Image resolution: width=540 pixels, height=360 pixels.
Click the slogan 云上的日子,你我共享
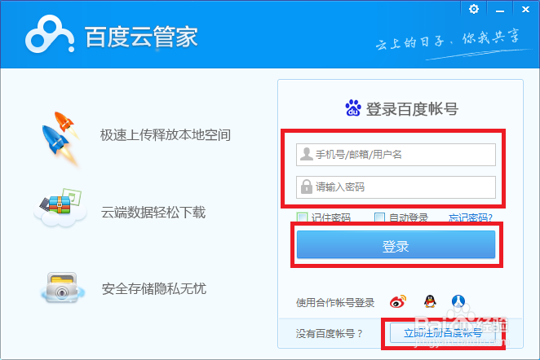[447, 41]
